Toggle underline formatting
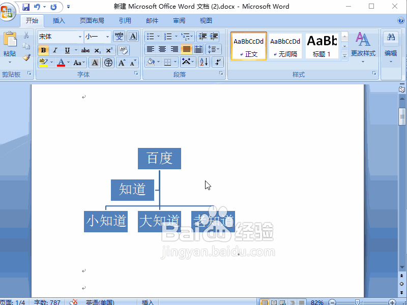The width and height of the screenshot is (407, 305). point(67,50)
